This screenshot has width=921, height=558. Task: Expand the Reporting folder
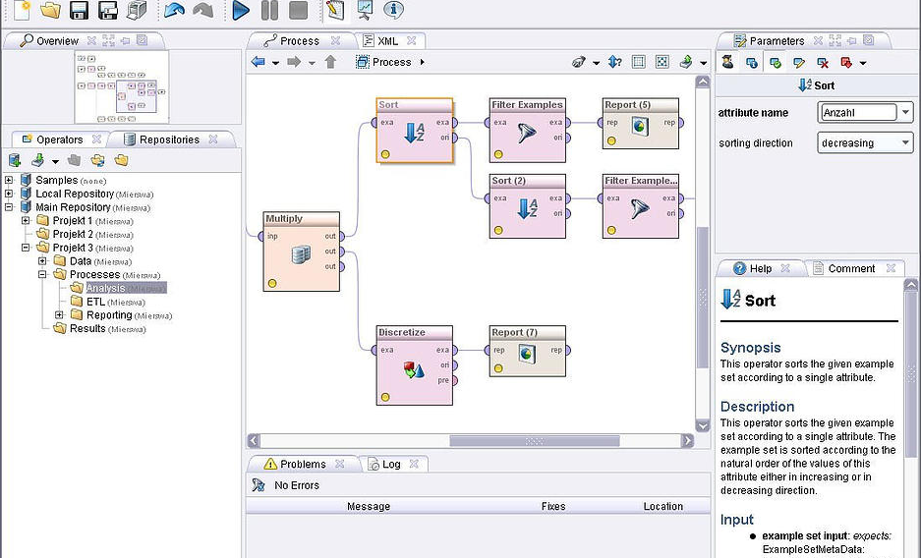[x=59, y=315]
